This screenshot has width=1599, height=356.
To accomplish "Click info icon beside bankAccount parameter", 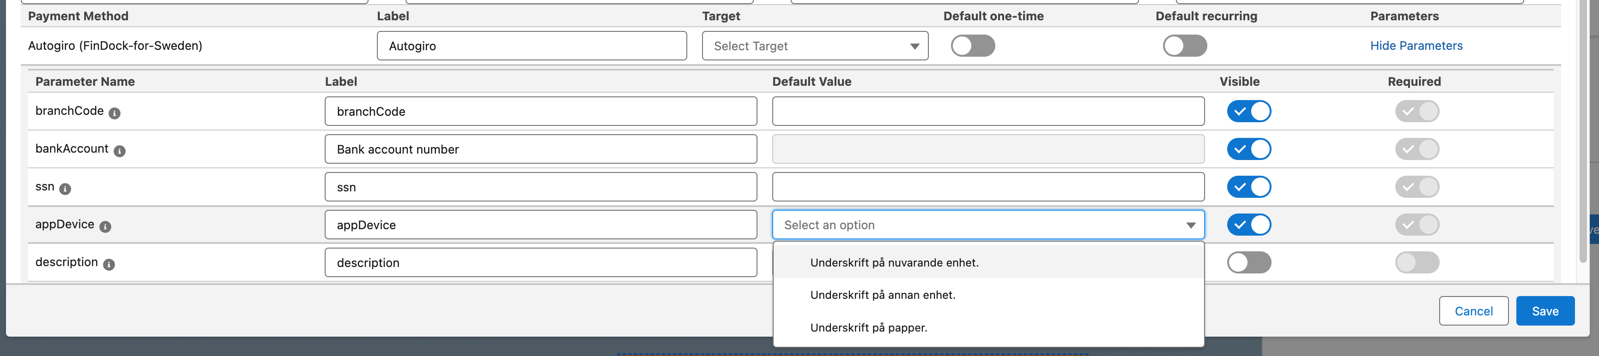I will click(x=119, y=151).
